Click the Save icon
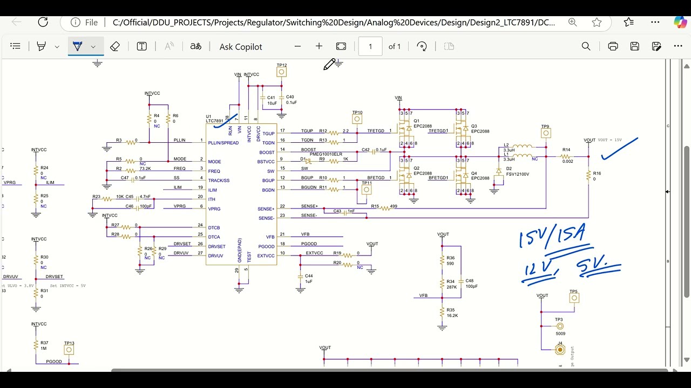The height and width of the screenshot is (388, 691). tap(635, 46)
